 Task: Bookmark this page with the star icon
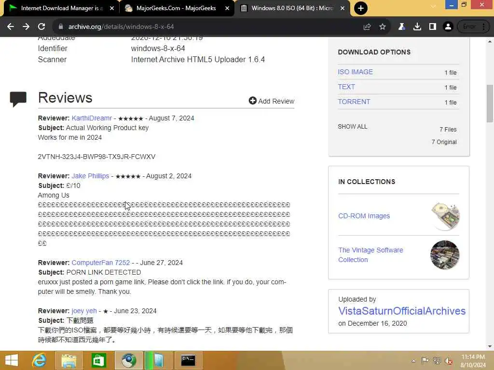(383, 27)
